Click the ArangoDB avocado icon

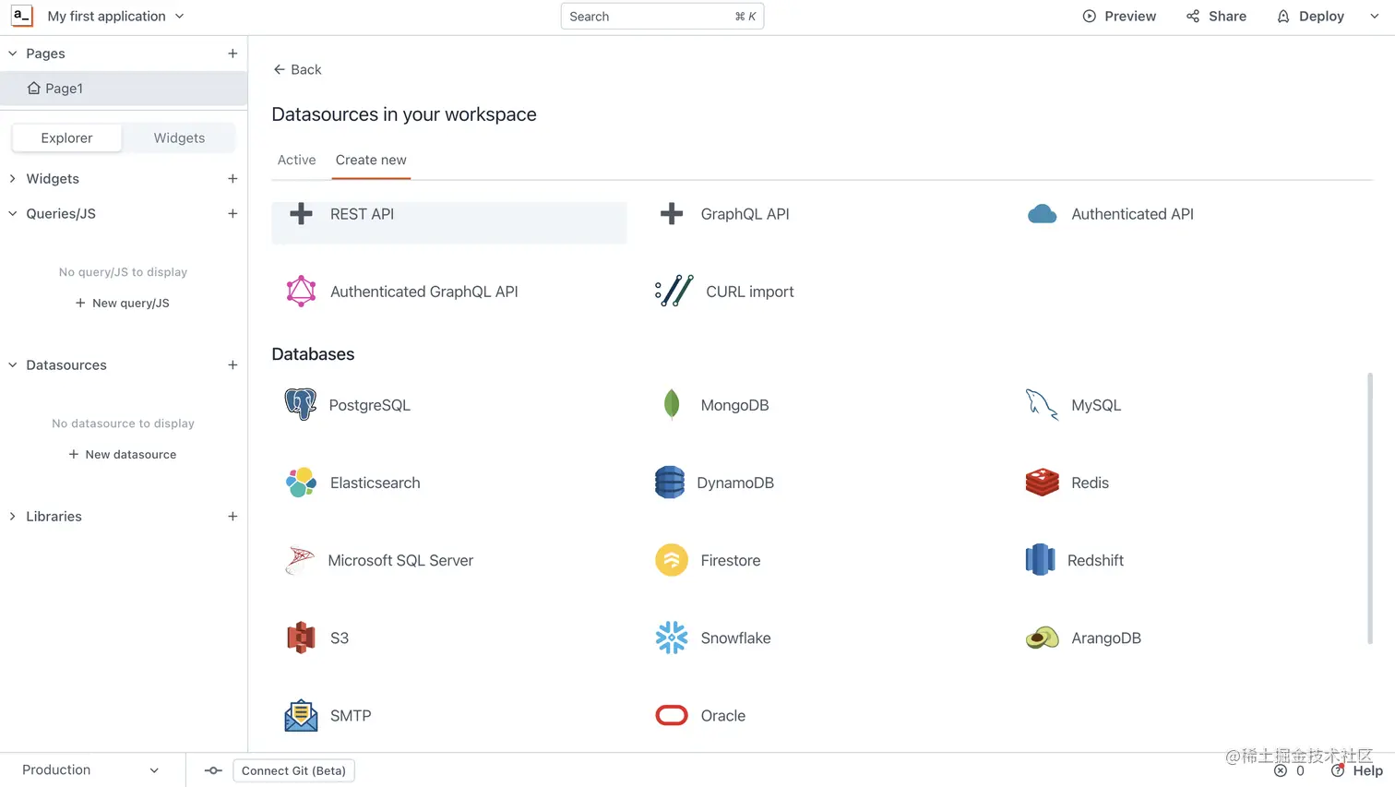click(x=1042, y=638)
